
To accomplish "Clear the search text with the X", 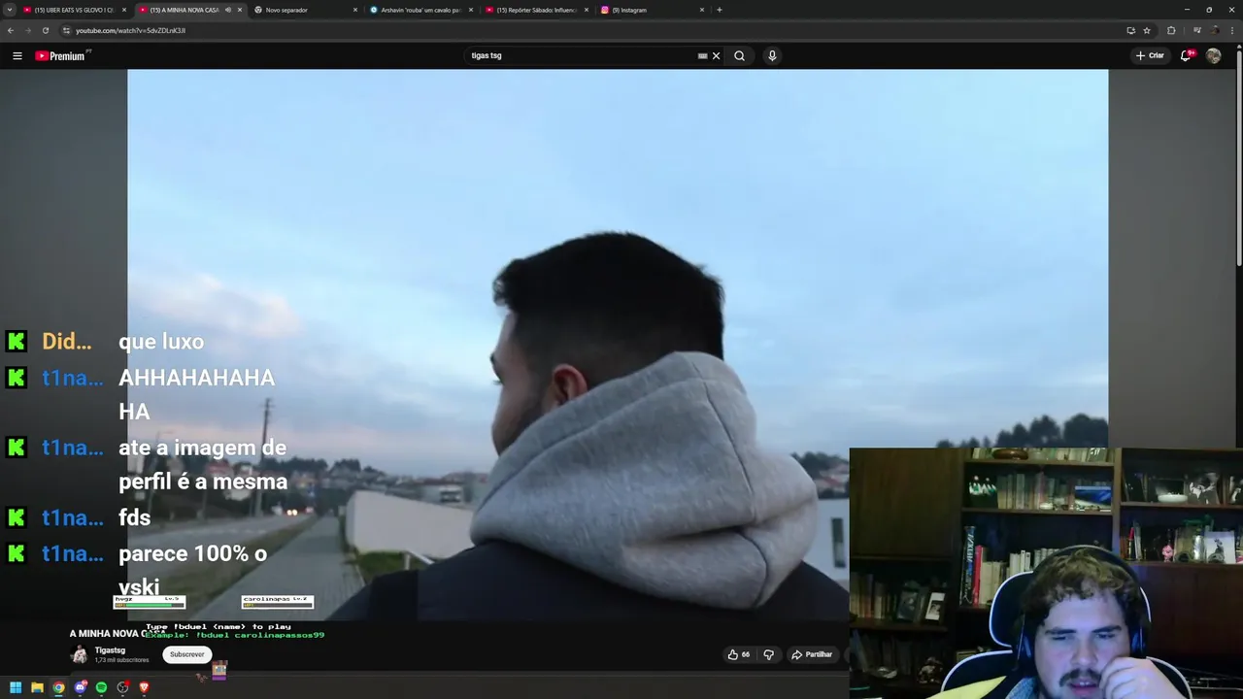I will pos(717,55).
